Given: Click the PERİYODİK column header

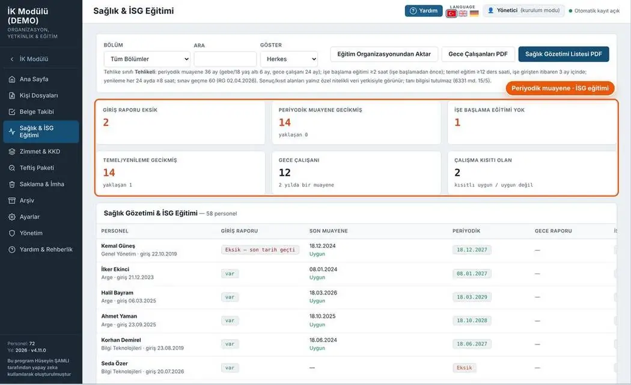Looking at the screenshot, I should (x=466, y=231).
